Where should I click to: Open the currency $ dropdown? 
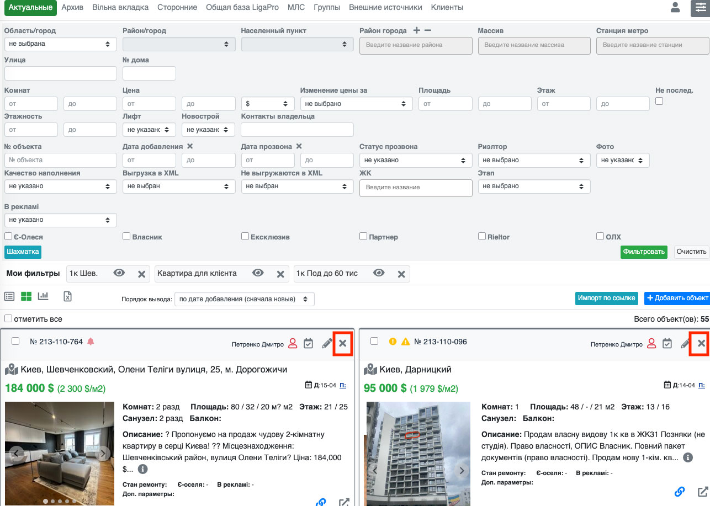click(x=268, y=104)
